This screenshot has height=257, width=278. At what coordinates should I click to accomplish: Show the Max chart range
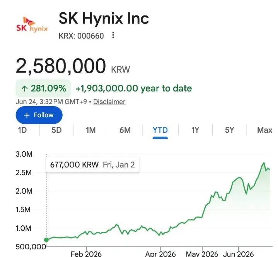click(x=265, y=130)
